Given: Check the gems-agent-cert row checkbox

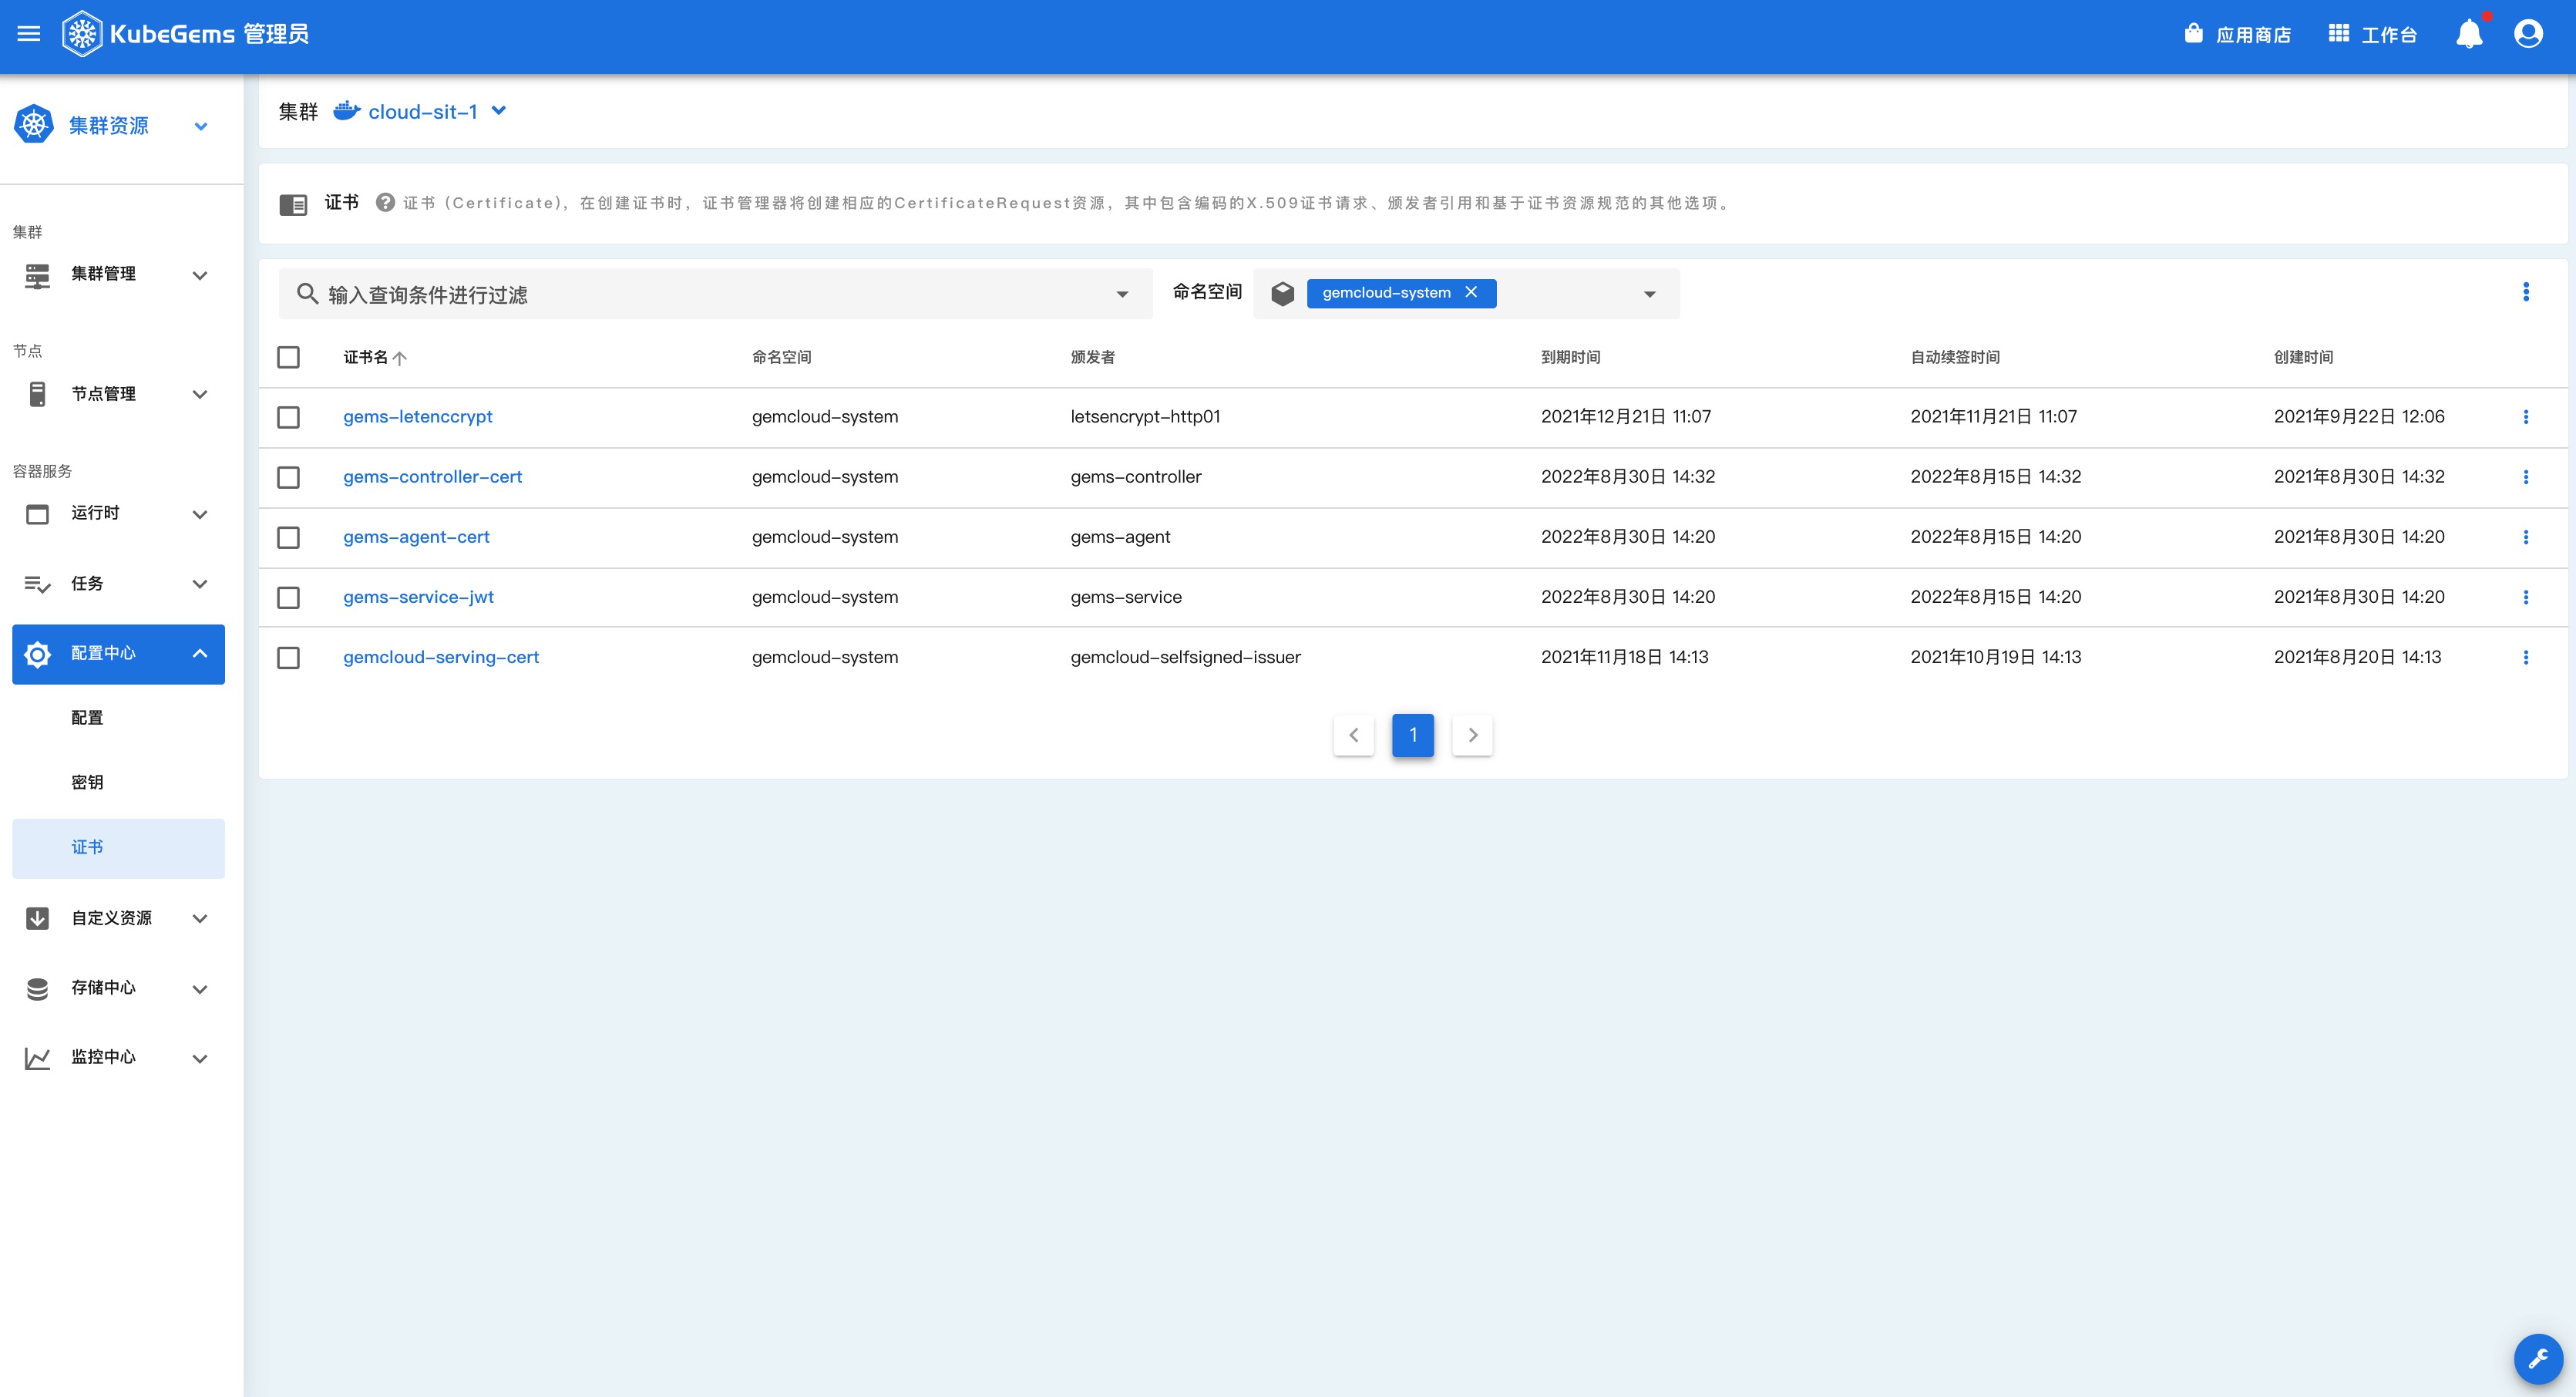Looking at the screenshot, I should [x=288, y=537].
